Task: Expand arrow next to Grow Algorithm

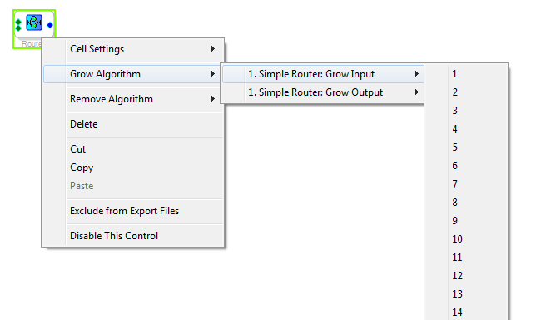Action: point(212,74)
